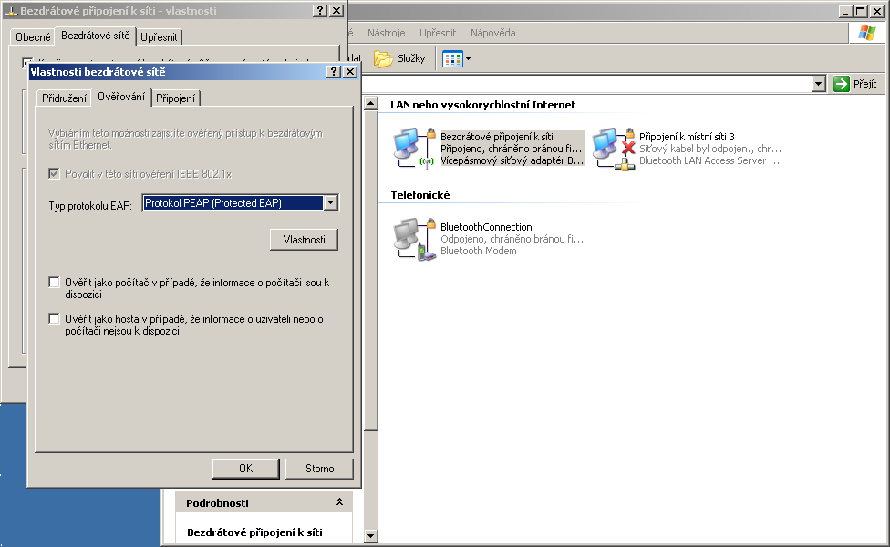890x547 pixels.
Task: Toggle the Povolit ověření IEEE 802.1x checkbox
Action: click(x=54, y=173)
